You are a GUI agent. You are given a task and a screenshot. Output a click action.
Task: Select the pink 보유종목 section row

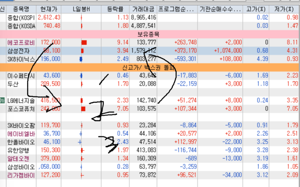tap(150, 34)
